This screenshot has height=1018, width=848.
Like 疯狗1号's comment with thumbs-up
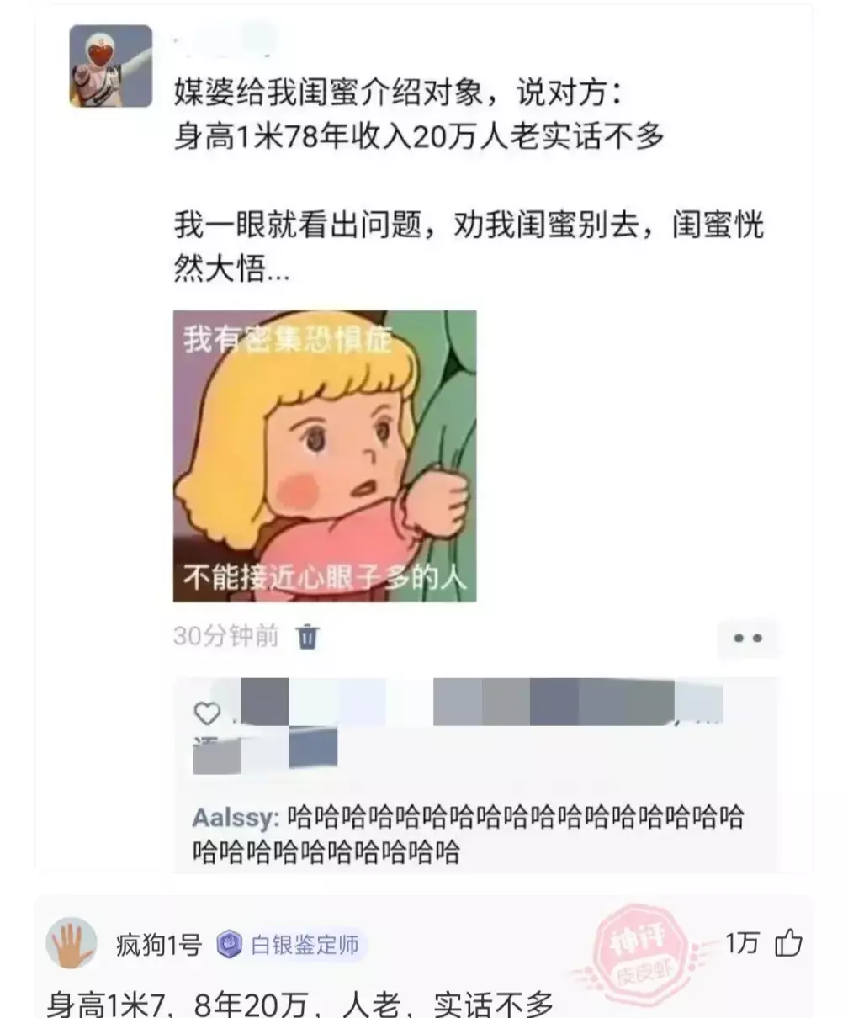pyautogui.click(x=788, y=944)
